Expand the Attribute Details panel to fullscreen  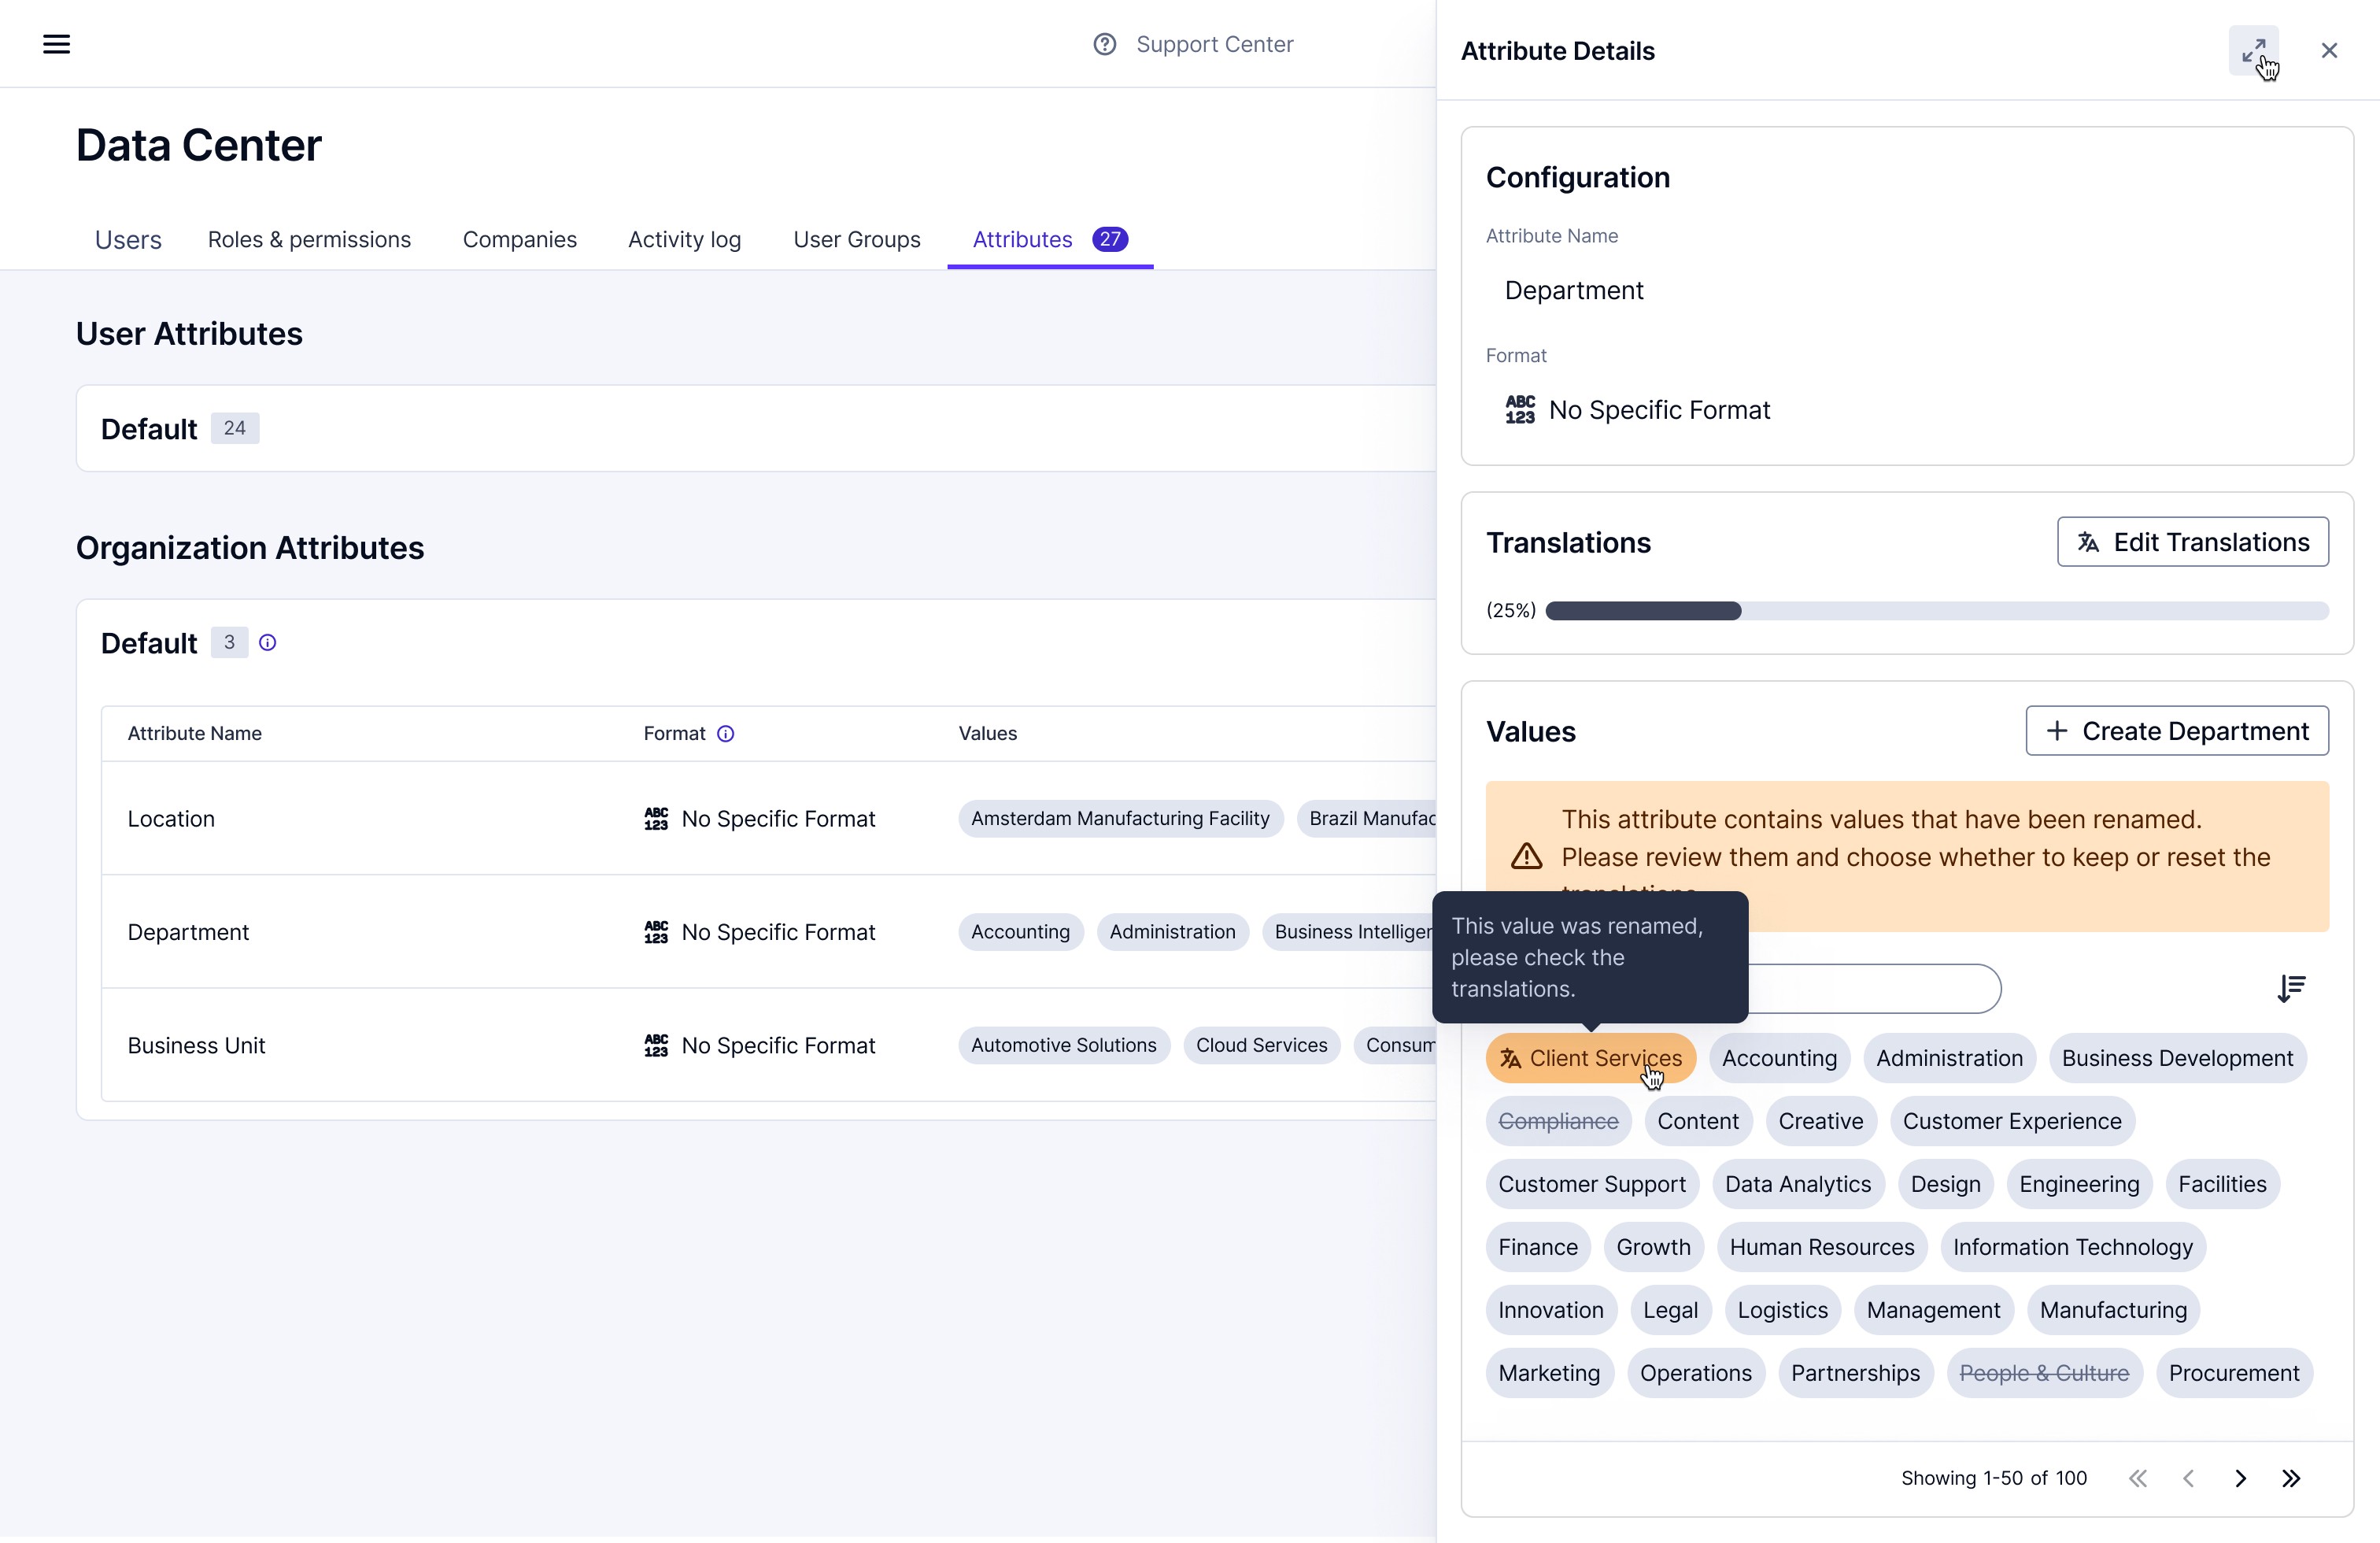[x=2253, y=50]
